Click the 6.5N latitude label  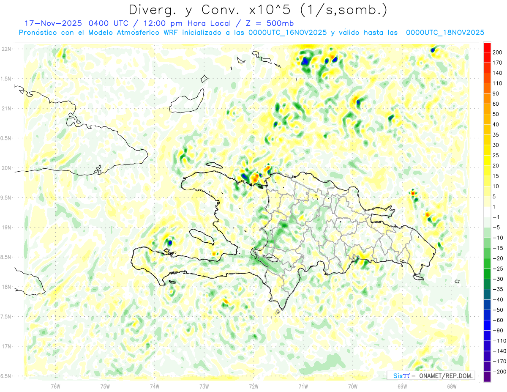coord(6,376)
